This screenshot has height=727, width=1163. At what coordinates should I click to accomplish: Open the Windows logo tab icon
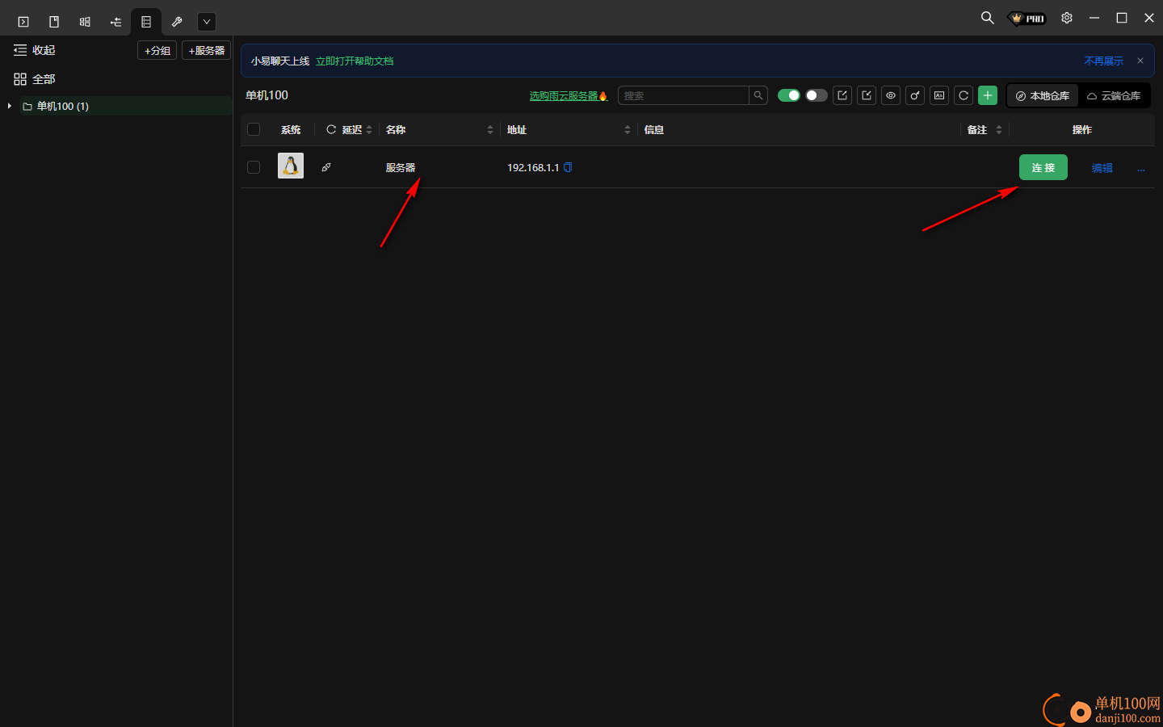pyautogui.click(x=85, y=22)
